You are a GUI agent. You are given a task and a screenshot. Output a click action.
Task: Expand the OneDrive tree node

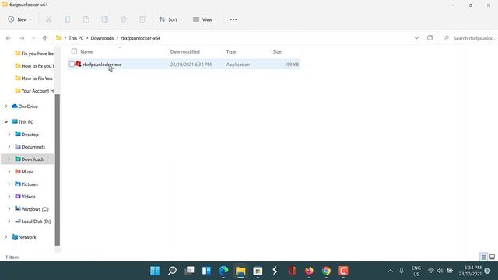tap(6, 107)
